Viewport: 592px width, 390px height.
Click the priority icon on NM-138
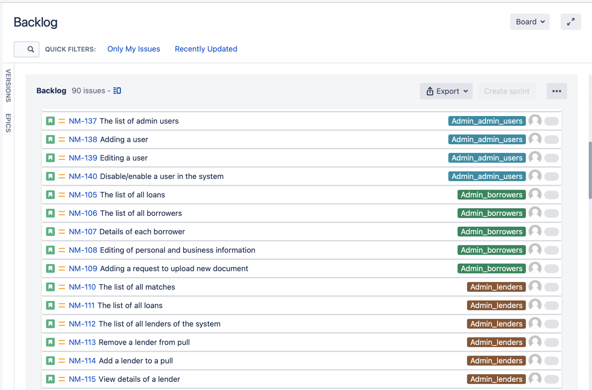tap(62, 139)
